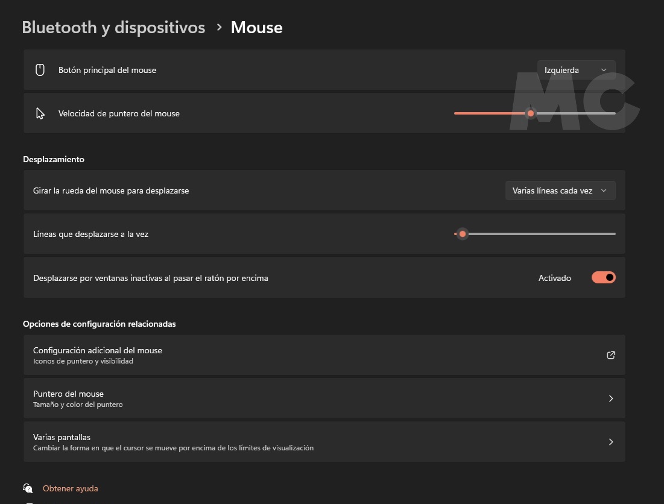Open Varias pantallas cursor settings
This screenshot has height=504, width=664.
(62, 437)
